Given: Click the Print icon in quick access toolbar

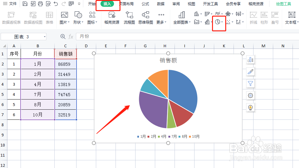Looking at the screenshot, I should (41, 4).
